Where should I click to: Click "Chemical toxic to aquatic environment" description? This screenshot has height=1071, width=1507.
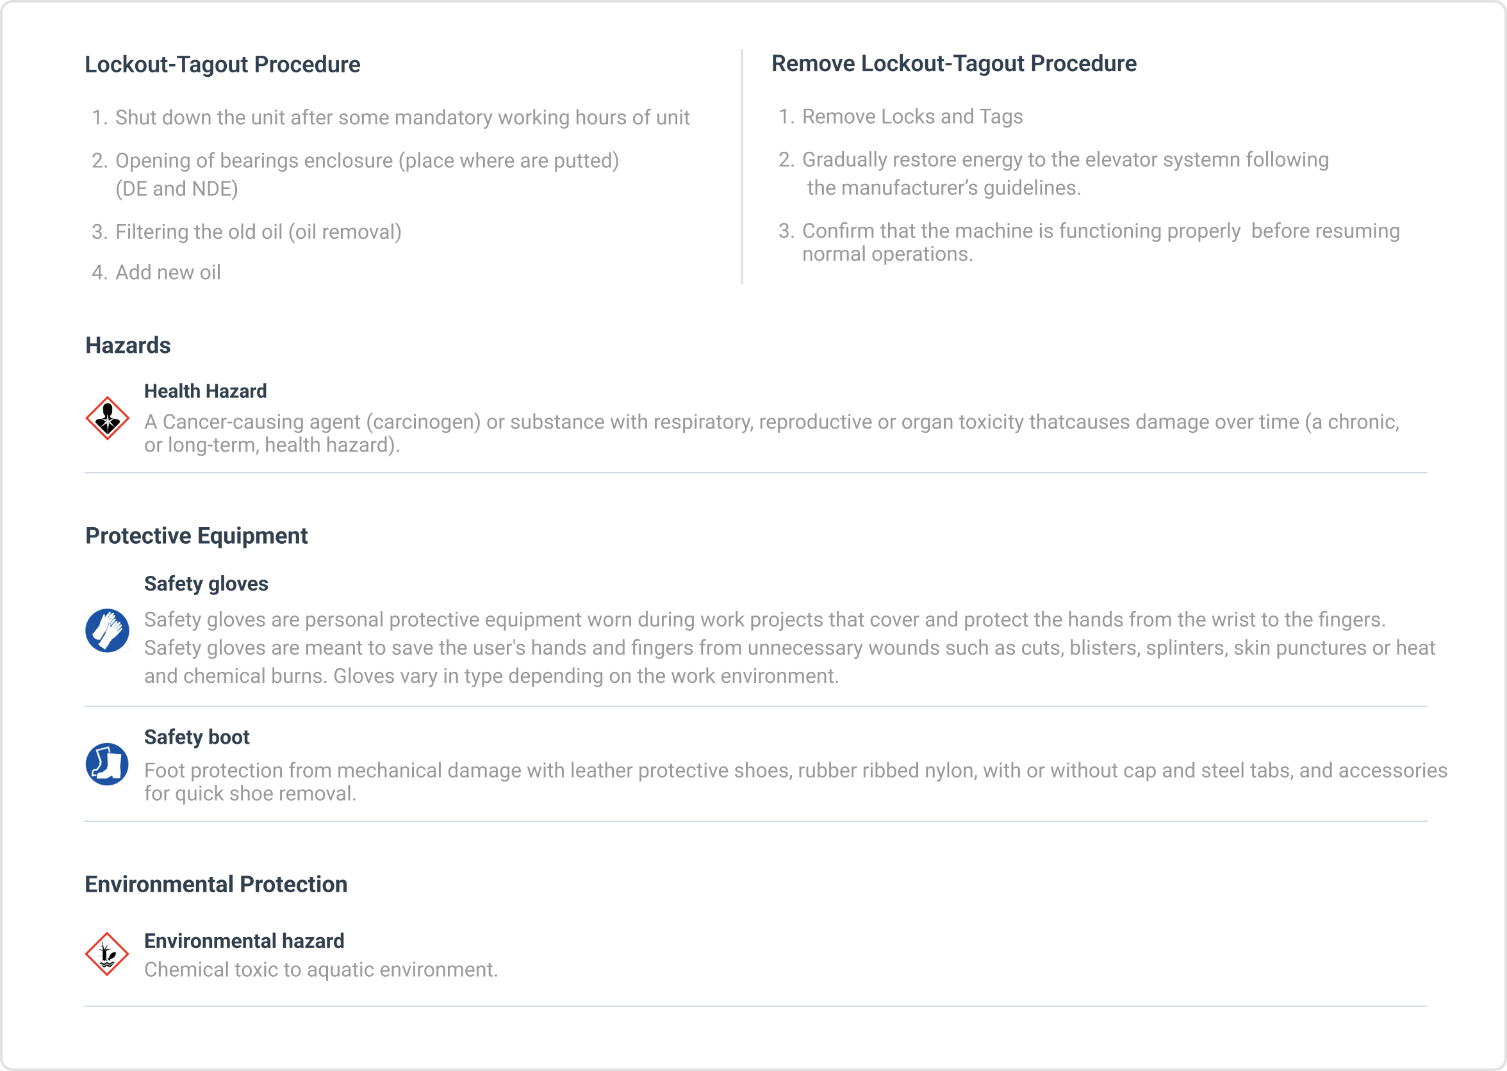[321, 969]
